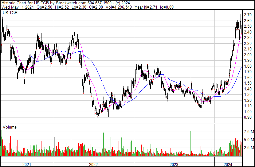Screen dimensions: 255x167
Task: Select the 2024 year label on the time axis
Action: pyautogui.click(x=228, y=165)
